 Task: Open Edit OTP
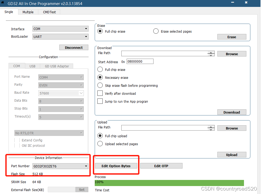161,166
